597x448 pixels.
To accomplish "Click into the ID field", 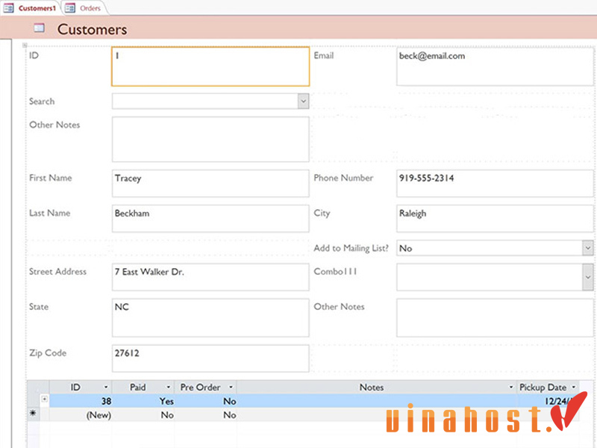I will pos(210,66).
